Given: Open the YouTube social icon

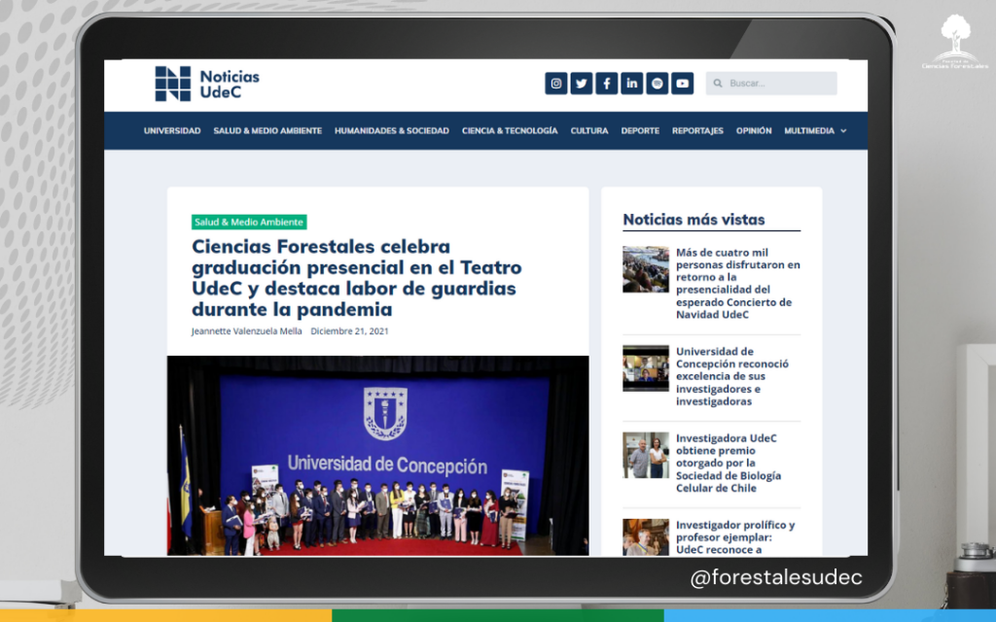Looking at the screenshot, I should point(682,84).
